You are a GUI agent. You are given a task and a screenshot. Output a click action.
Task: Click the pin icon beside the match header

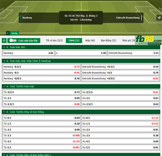point(159,18)
